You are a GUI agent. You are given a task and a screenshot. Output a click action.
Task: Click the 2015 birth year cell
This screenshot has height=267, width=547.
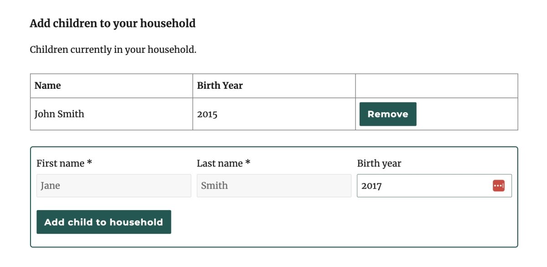click(x=208, y=114)
